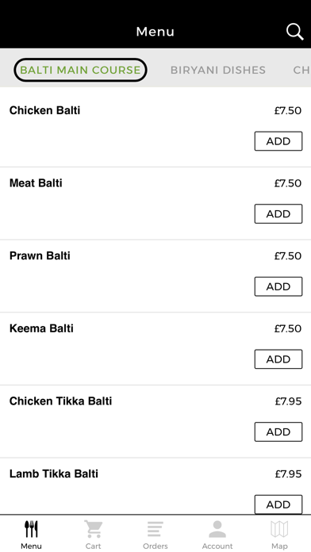Tap the Prawn Balti £7.50 price
Image resolution: width=311 pixels, height=552 pixels.
pyautogui.click(x=288, y=256)
